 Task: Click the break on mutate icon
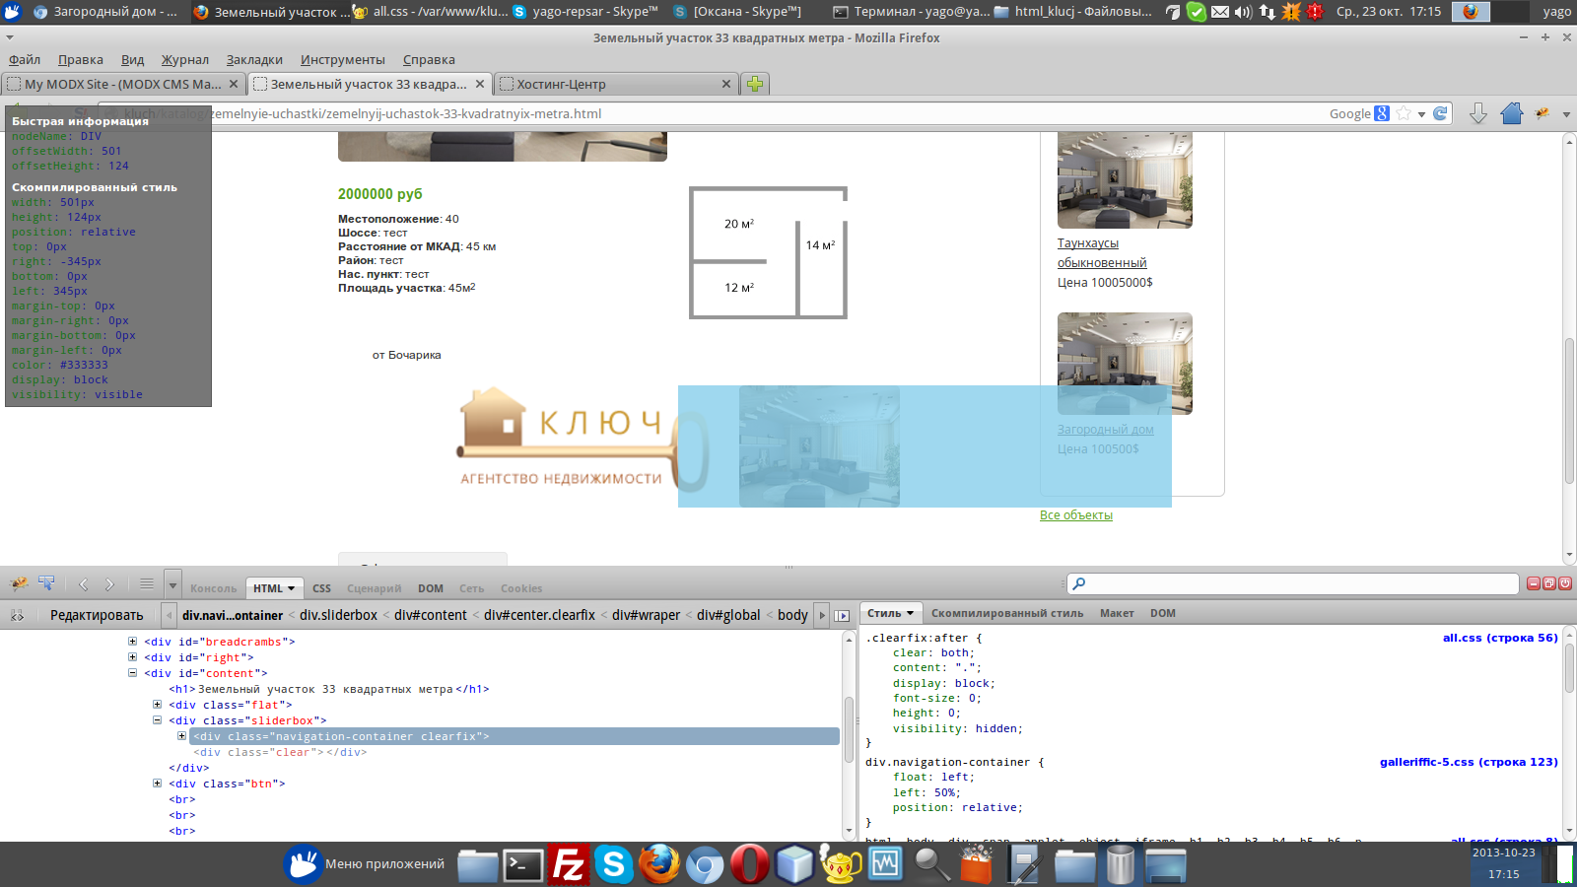coord(18,615)
